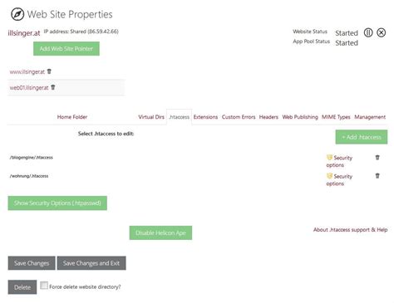This screenshot has width=394, height=303.
Task: Delete the www.illsinger.at pointer trash icon
Action: point(49,71)
